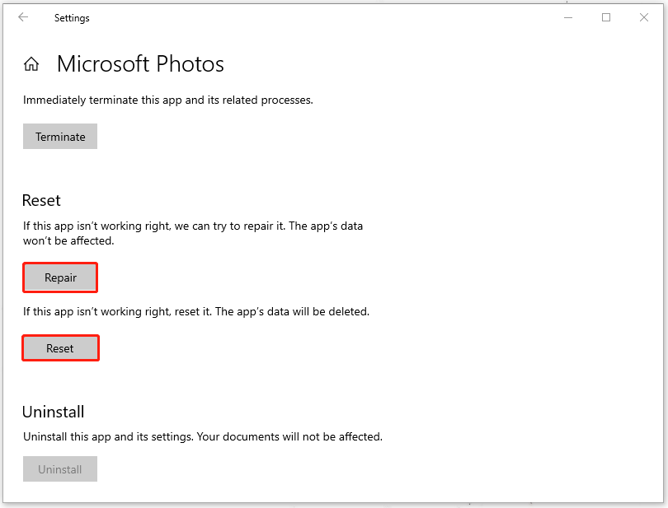Click the Reset section heading

41,200
